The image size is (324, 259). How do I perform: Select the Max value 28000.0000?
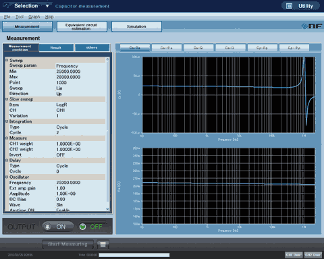point(68,77)
